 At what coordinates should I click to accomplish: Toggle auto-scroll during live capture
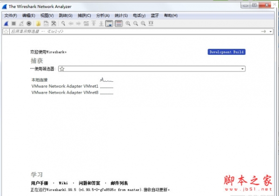[x=109, y=24]
